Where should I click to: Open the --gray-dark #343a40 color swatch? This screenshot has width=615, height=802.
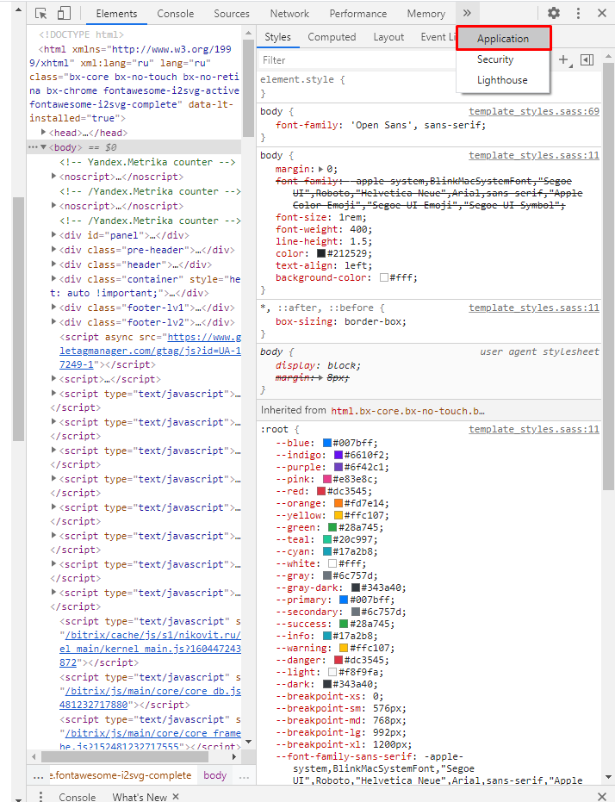pos(356,588)
